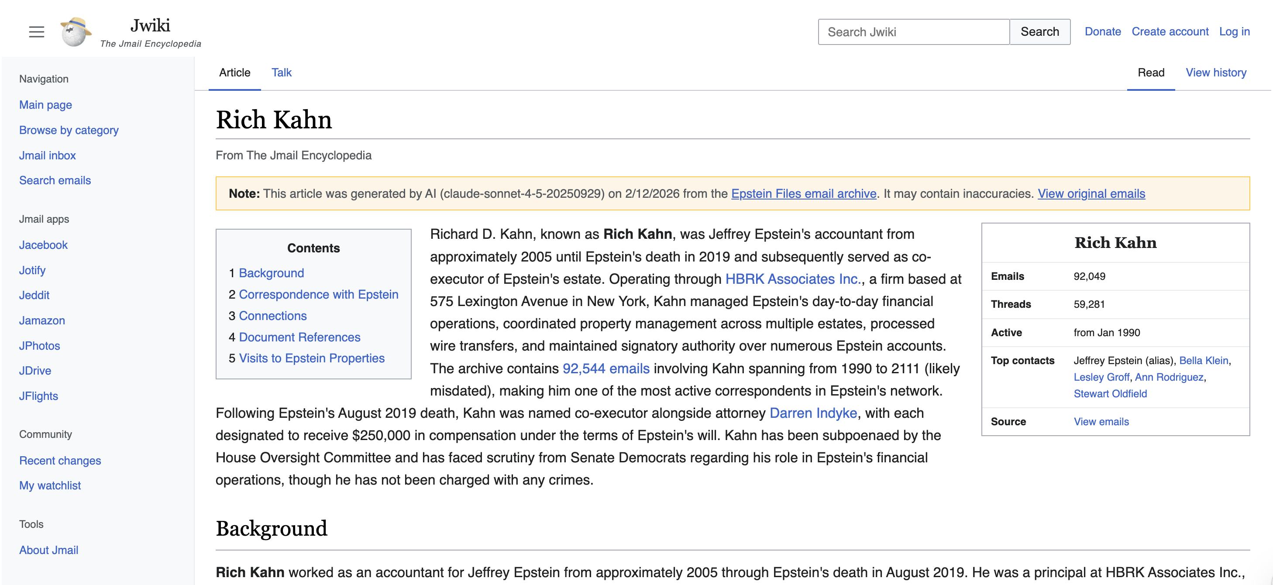Click Create account link
Screen dimensions: 1273x585
coord(1170,31)
